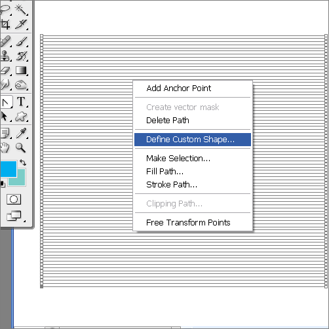
Task: Select the Gradient tool
Action: coord(21,71)
